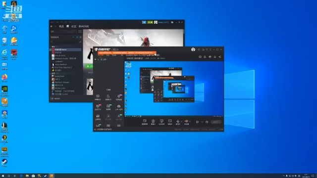Screen dimensions: 317x178
Task: Click the second toolbox icon in the top row
Action: (x=108, y=97)
